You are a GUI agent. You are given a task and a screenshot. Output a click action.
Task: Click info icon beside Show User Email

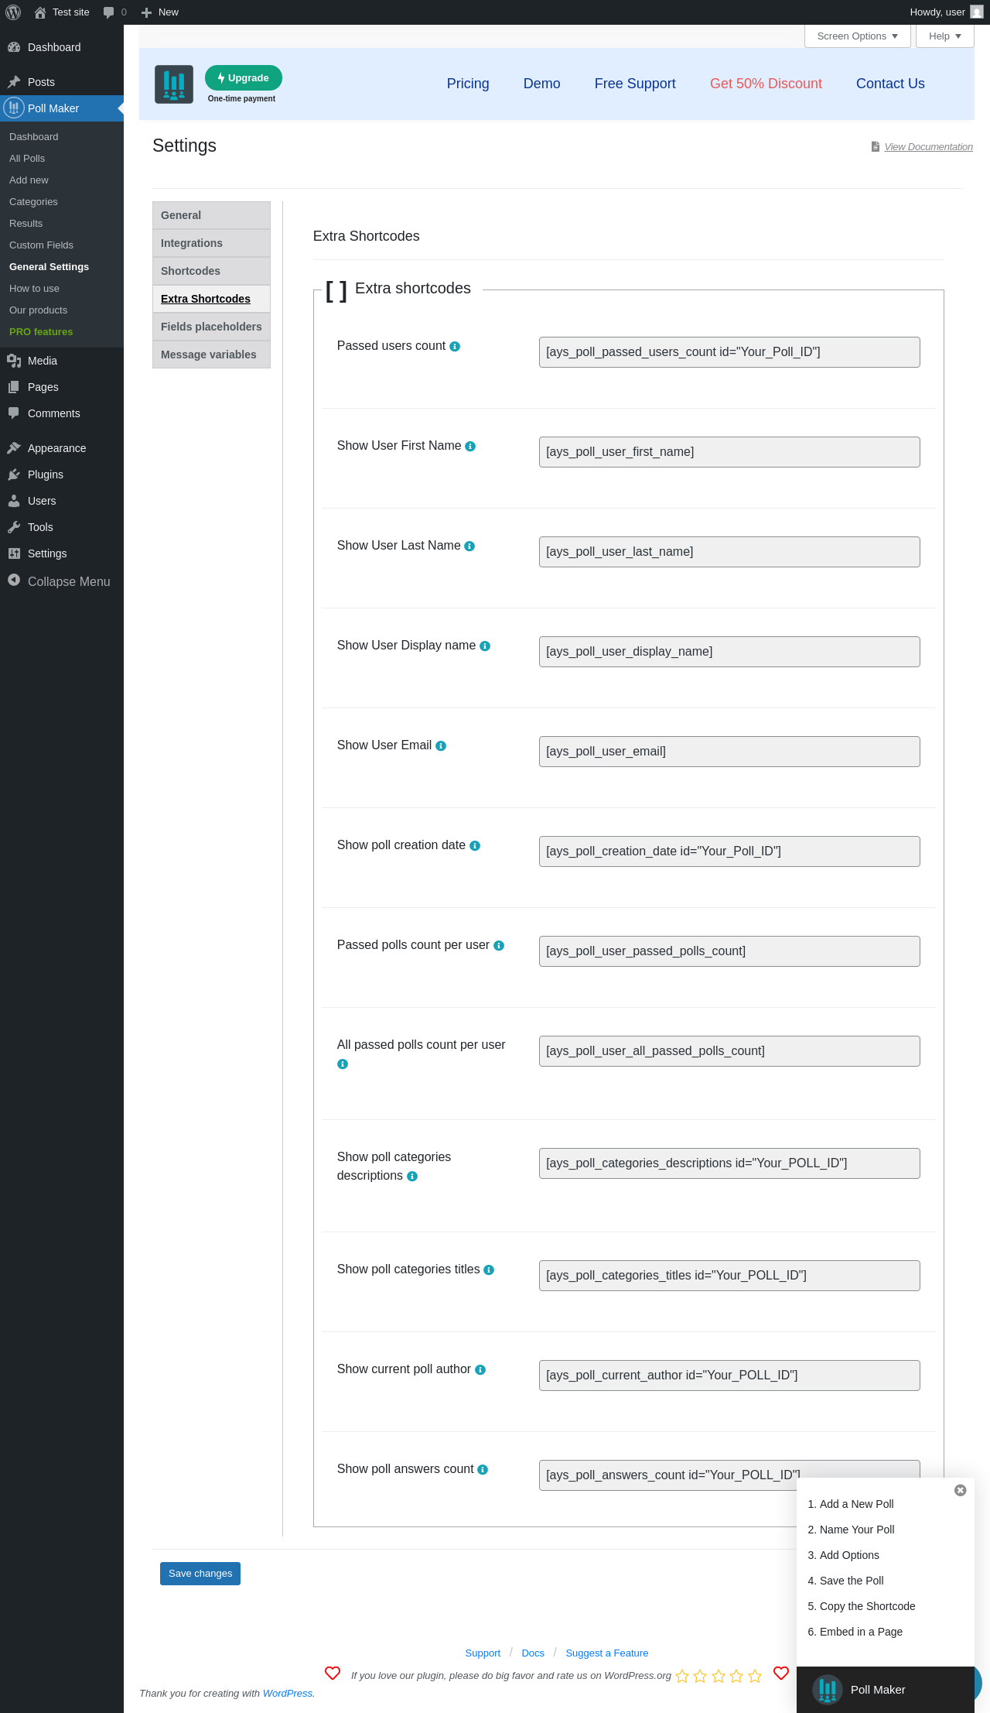coord(441,746)
